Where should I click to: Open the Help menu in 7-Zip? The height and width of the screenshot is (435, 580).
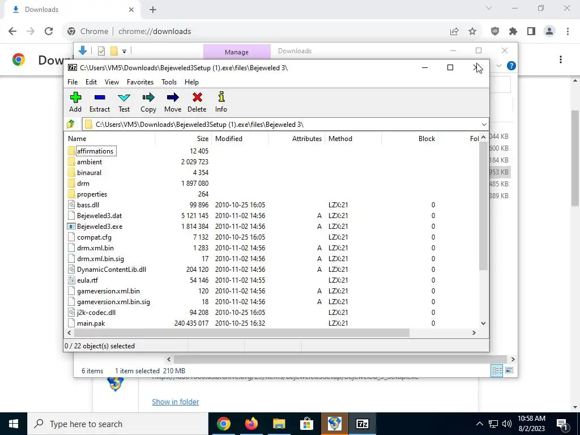coord(191,82)
